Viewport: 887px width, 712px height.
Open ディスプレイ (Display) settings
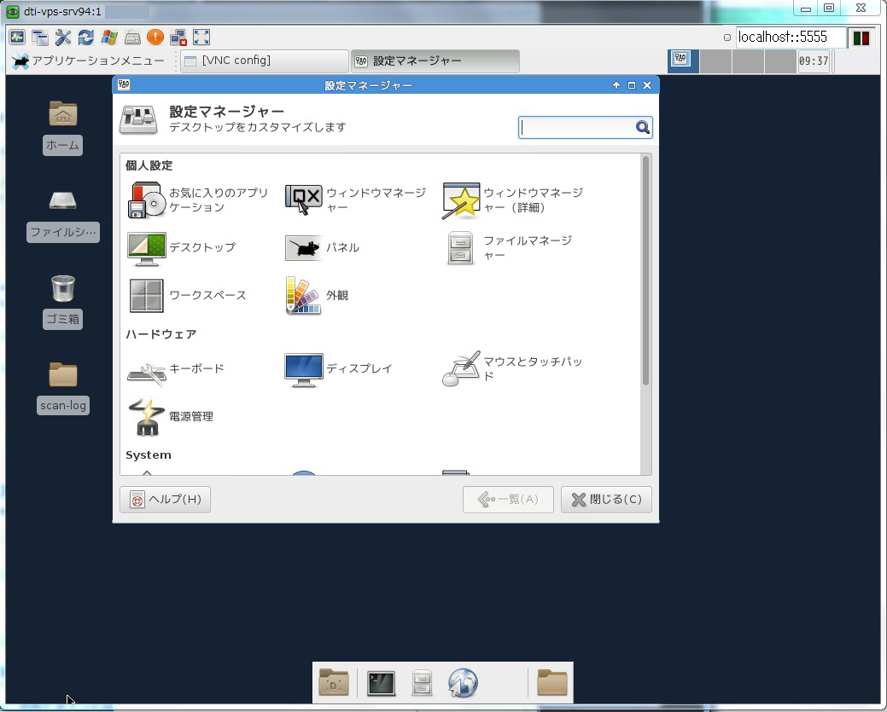303,369
